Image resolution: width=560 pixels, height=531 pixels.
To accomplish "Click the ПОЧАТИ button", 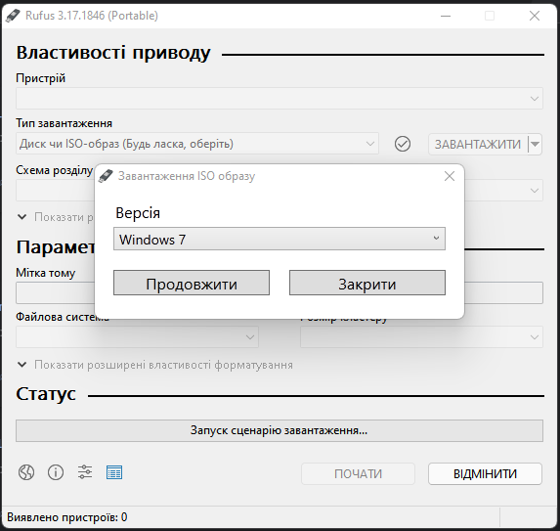I will (x=358, y=474).
